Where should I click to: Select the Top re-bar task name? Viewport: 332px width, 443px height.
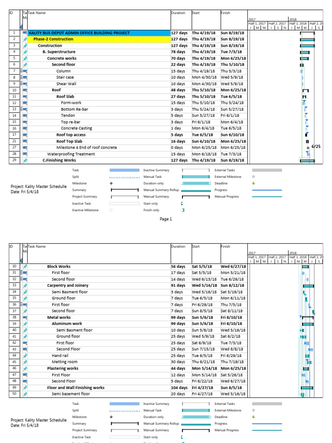(70, 122)
